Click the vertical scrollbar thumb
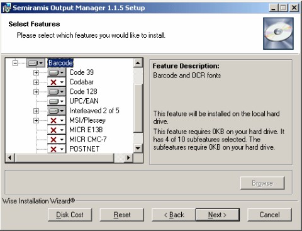 pyautogui.click(x=138, y=108)
